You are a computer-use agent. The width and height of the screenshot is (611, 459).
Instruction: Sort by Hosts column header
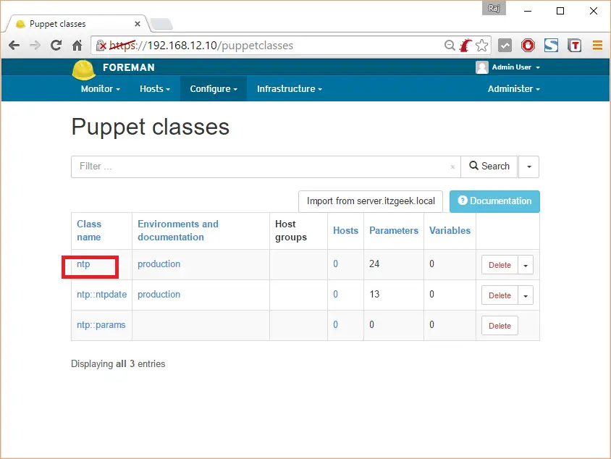click(x=345, y=231)
